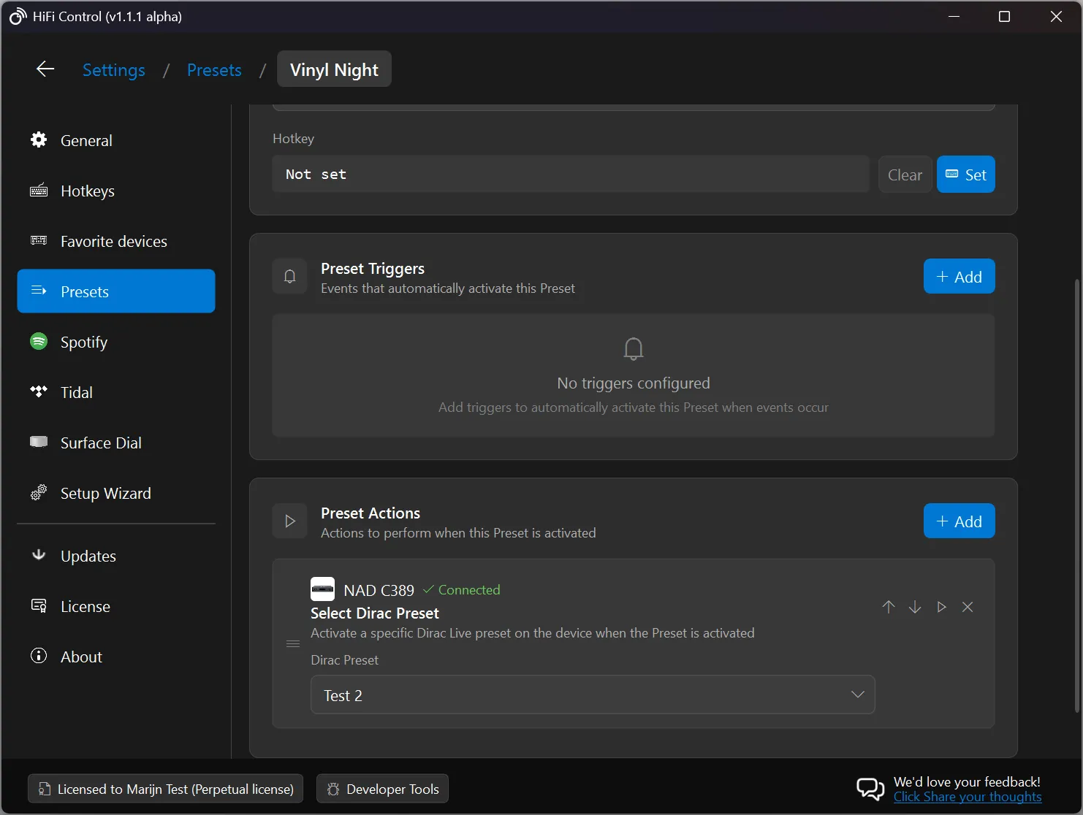The width and height of the screenshot is (1083, 815).
Task: Navigate to Presets via the breadcrumb
Action: (x=214, y=69)
